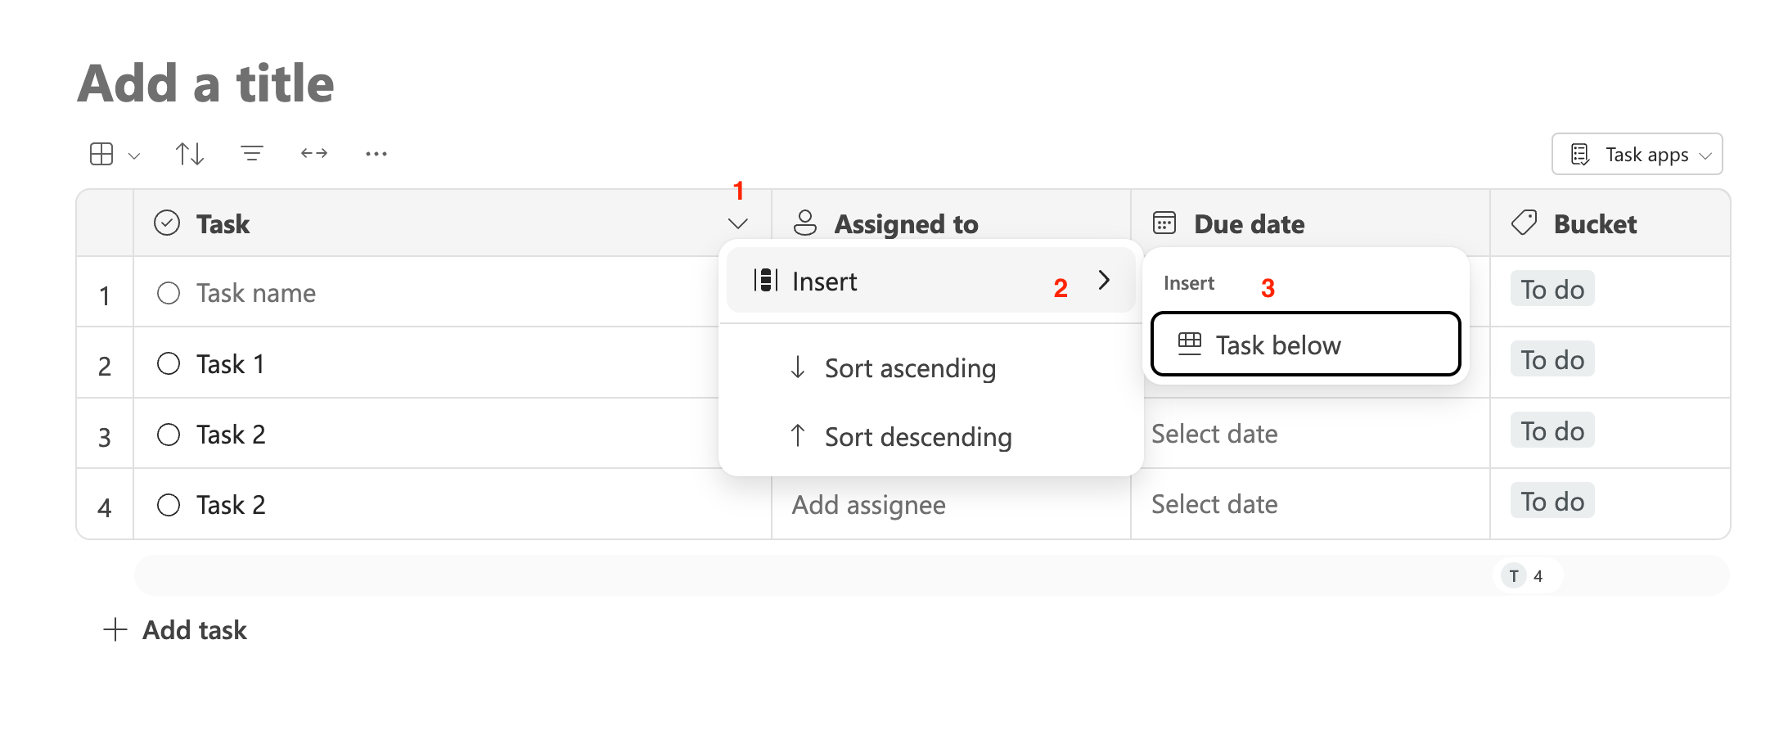Viewport: 1779px width, 730px height.
Task: Click the expand width arrows icon
Action: coord(314,153)
